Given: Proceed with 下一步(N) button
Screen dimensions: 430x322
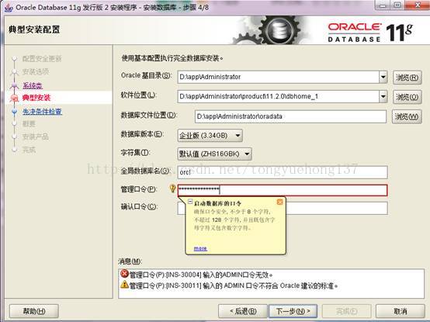Looking at the screenshot, I should tap(293, 311).
